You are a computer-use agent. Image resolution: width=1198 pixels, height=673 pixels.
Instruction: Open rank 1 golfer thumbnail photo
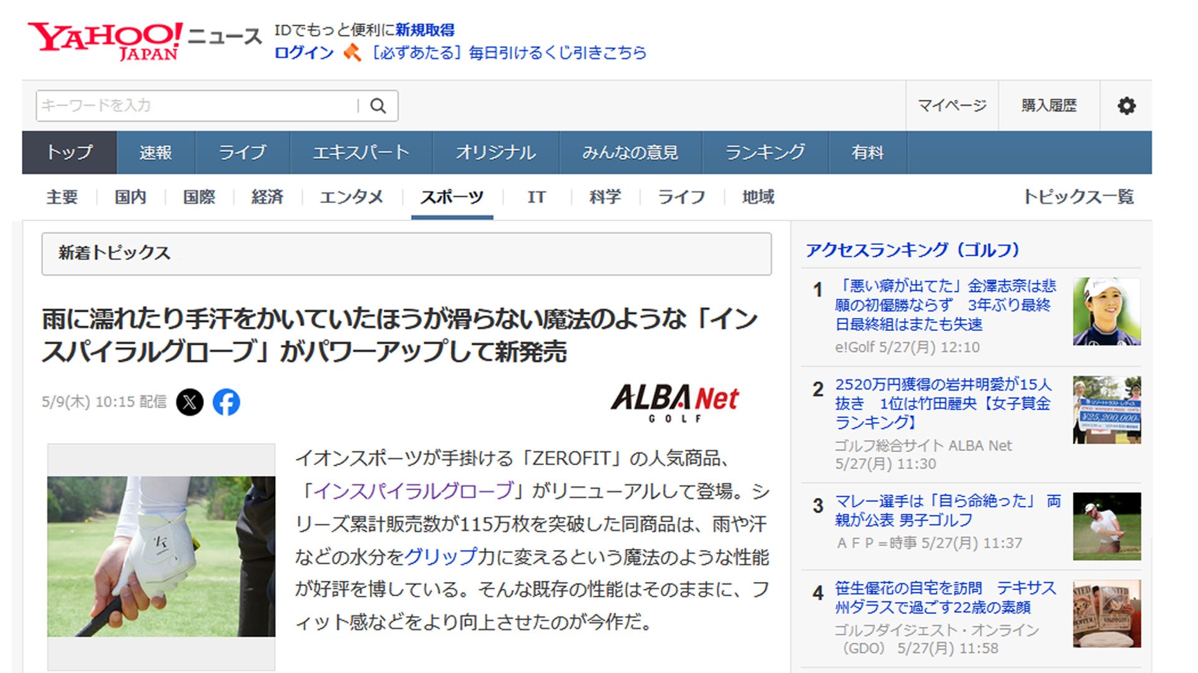pyautogui.click(x=1106, y=312)
